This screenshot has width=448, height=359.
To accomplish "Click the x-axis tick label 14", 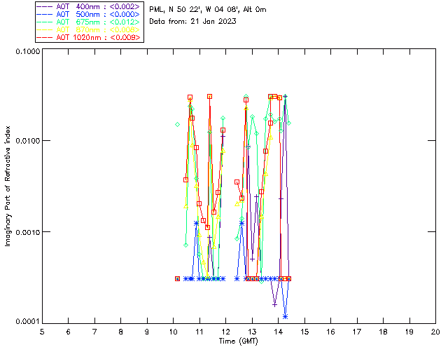I will coord(279,332).
